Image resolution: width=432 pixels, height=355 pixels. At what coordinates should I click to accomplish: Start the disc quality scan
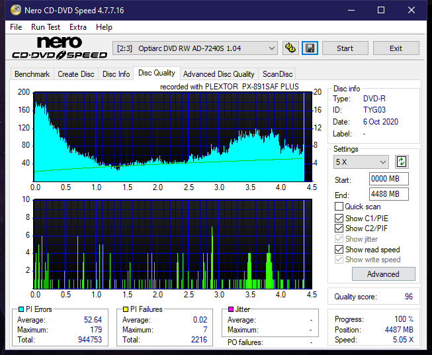point(345,48)
